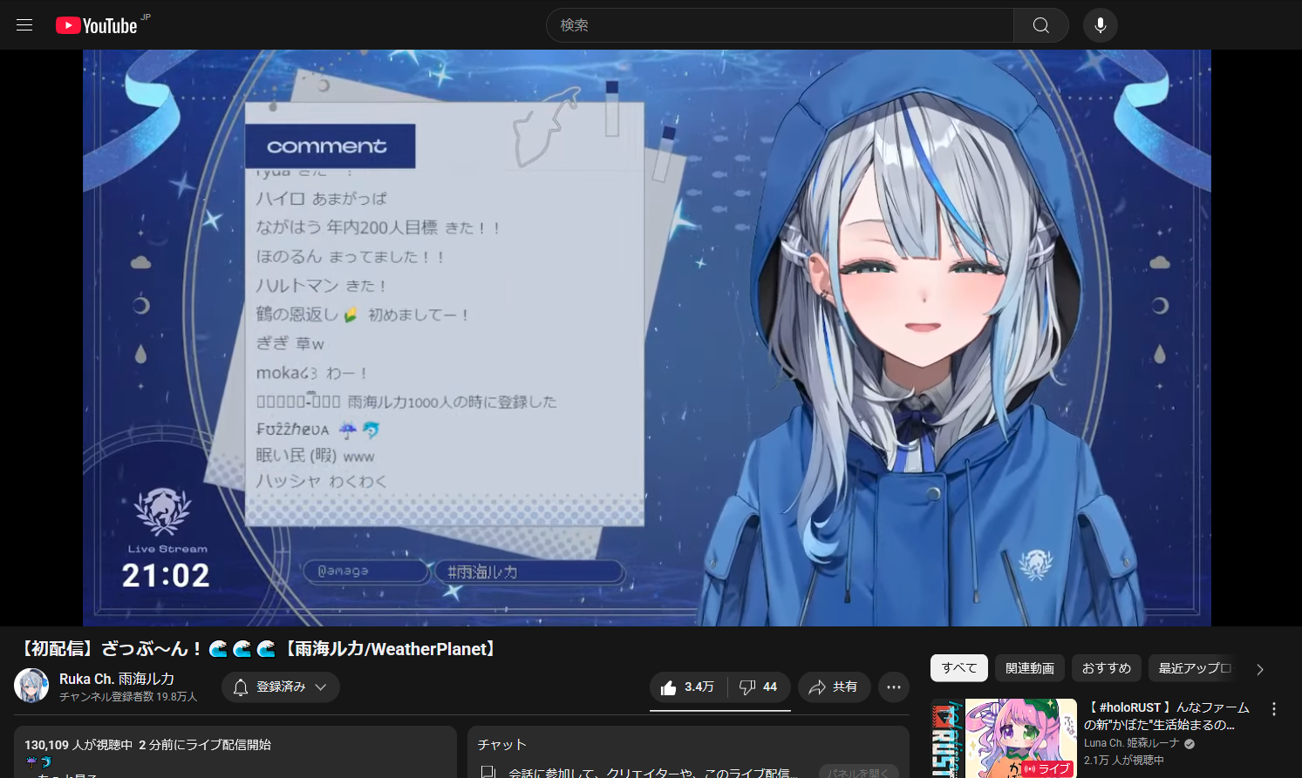Screen dimensions: 1302x778
Task: Open the hamburger guide menu
Action: coord(24,25)
